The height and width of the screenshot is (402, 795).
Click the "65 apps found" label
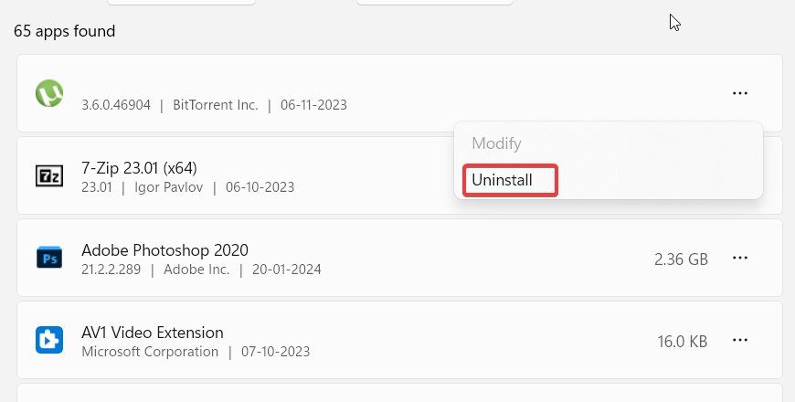pyautogui.click(x=65, y=31)
